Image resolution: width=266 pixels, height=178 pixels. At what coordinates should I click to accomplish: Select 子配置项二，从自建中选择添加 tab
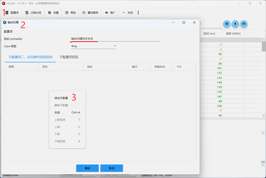click(30, 57)
